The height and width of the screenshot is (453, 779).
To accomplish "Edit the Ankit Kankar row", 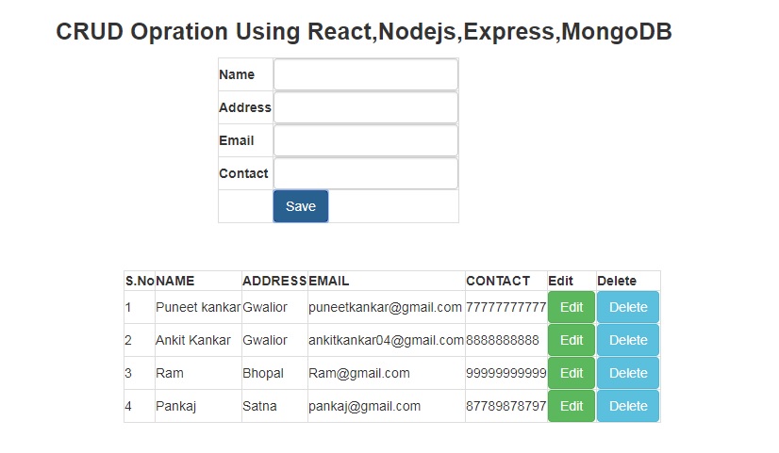I will (572, 340).
